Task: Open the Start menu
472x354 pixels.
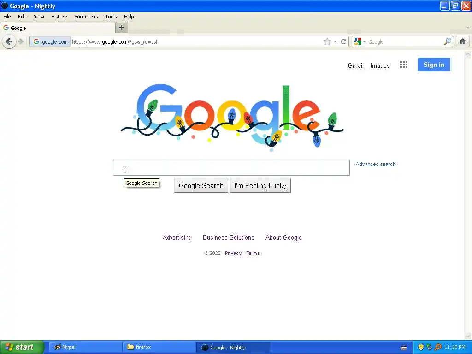Action: point(22,347)
